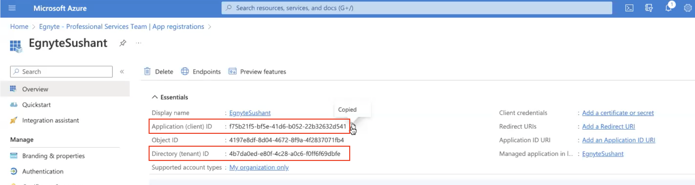Copy the Application (client) ID
This screenshot has width=695, height=185.
[x=353, y=127]
